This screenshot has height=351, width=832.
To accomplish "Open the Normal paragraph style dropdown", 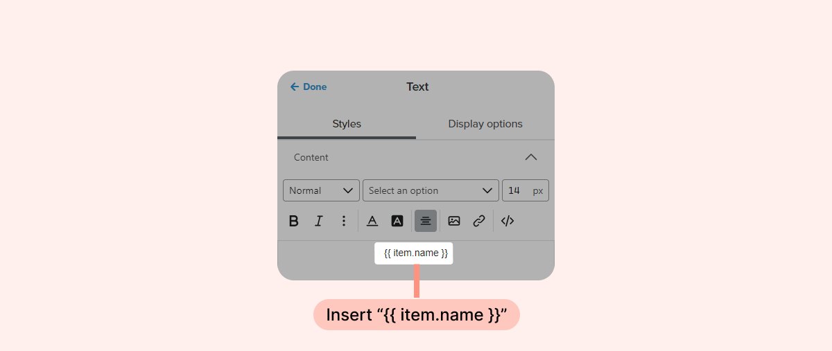I will click(x=321, y=190).
